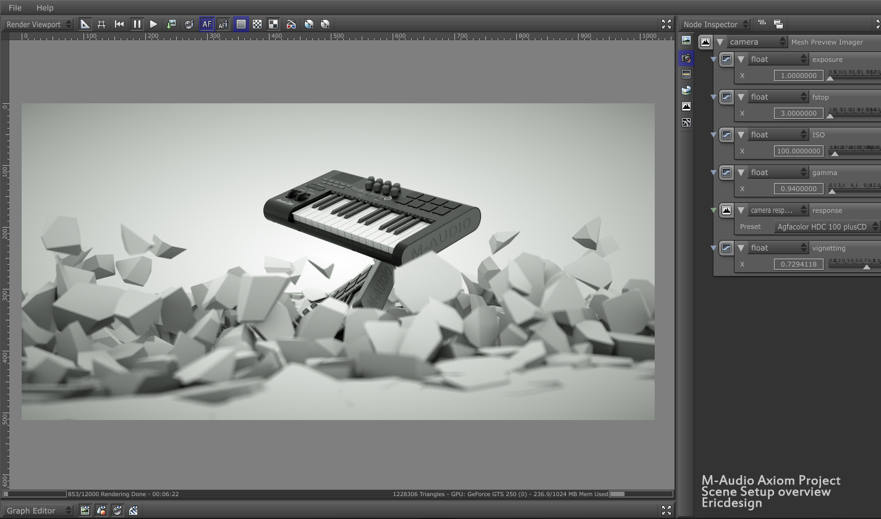Select the camera icon in inspector sidebar
Viewport: 881px width, 519px height.
(686, 58)
